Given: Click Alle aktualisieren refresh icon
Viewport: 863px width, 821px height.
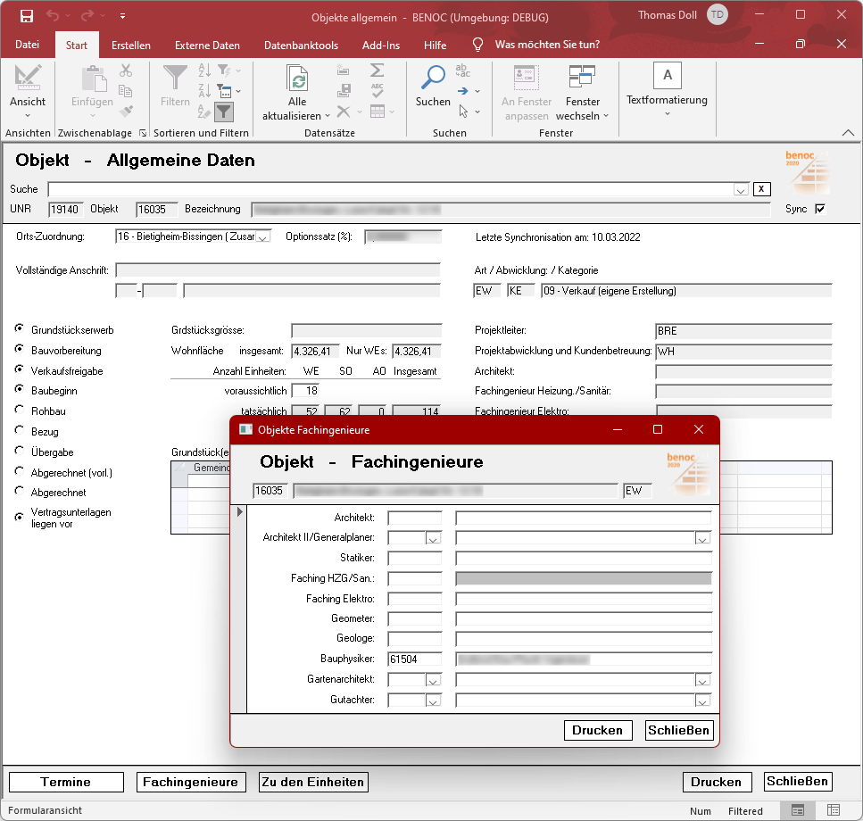Looking at the screenshot, I should coord(297,80).
